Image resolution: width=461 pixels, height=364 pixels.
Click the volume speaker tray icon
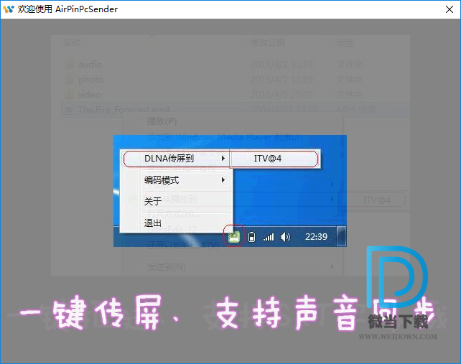[x=285, y=237]
